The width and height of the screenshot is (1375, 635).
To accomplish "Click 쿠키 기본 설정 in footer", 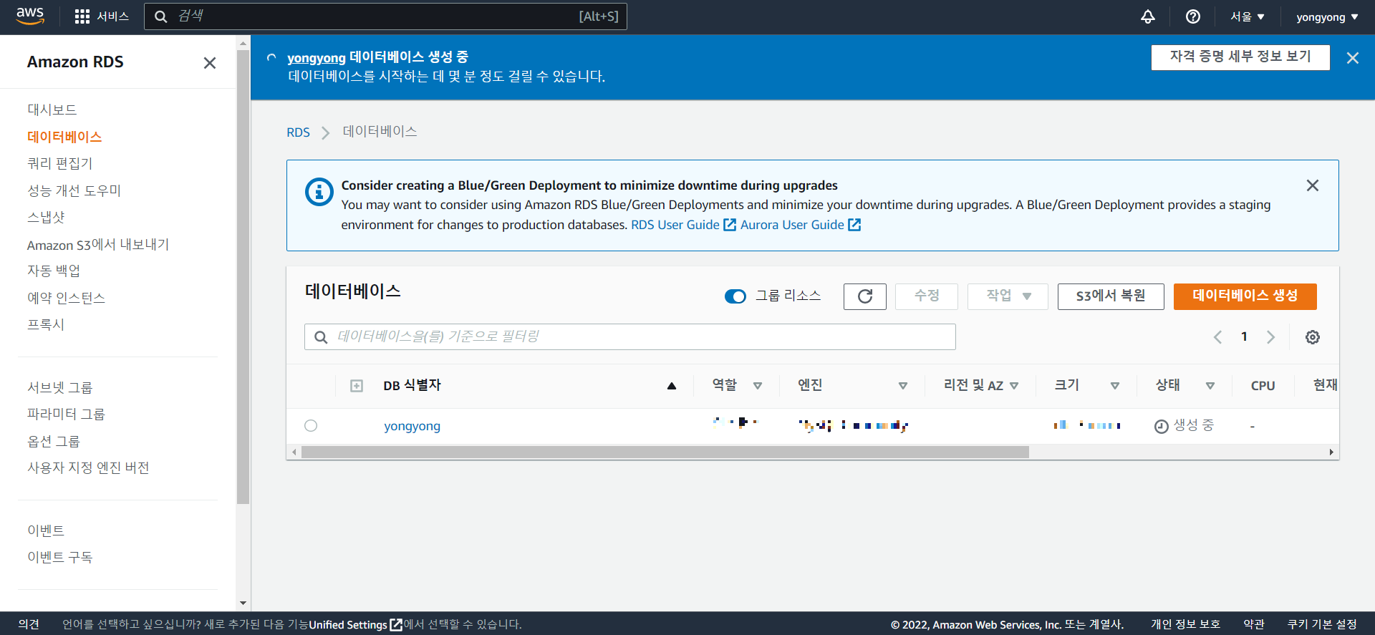I will point(1322,624).
